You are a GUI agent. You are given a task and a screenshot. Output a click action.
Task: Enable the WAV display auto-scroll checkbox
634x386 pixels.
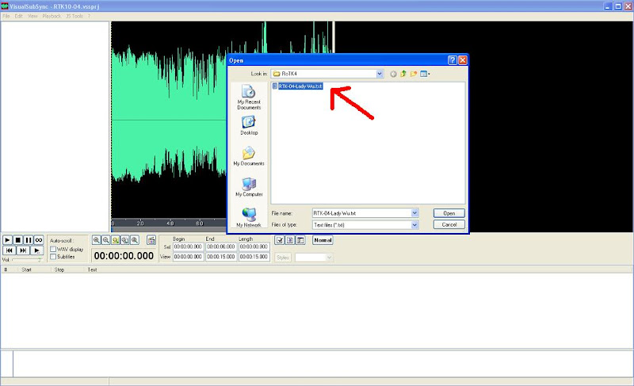tap(53, 249)
